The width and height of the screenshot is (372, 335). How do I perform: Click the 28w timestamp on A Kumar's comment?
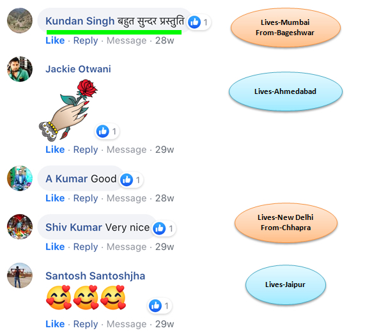[x=165, y=198]
